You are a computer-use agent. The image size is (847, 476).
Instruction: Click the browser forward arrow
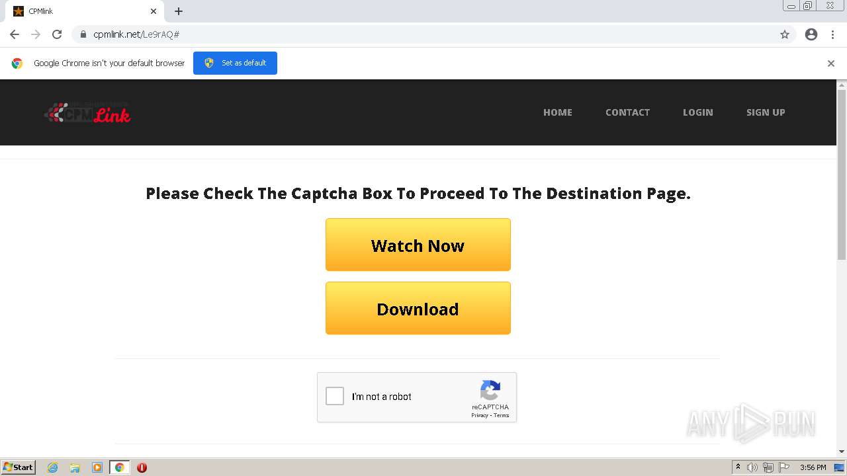pyautogui.click(x=36, y=34)
